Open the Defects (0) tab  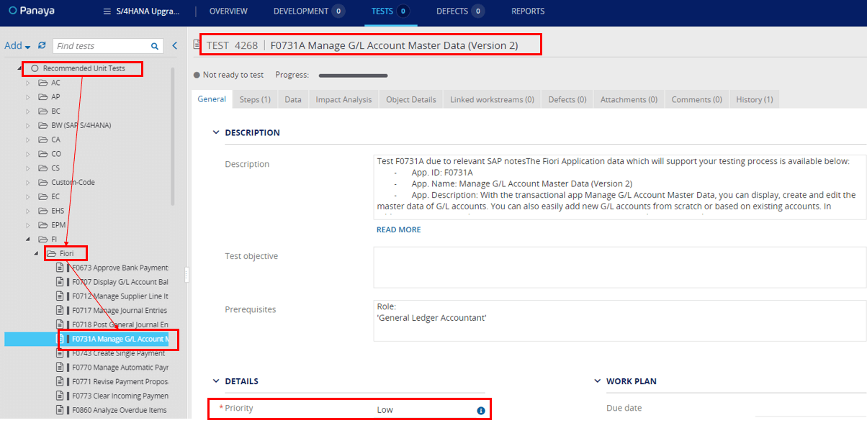pyautogui.click(x=567, y=99)
